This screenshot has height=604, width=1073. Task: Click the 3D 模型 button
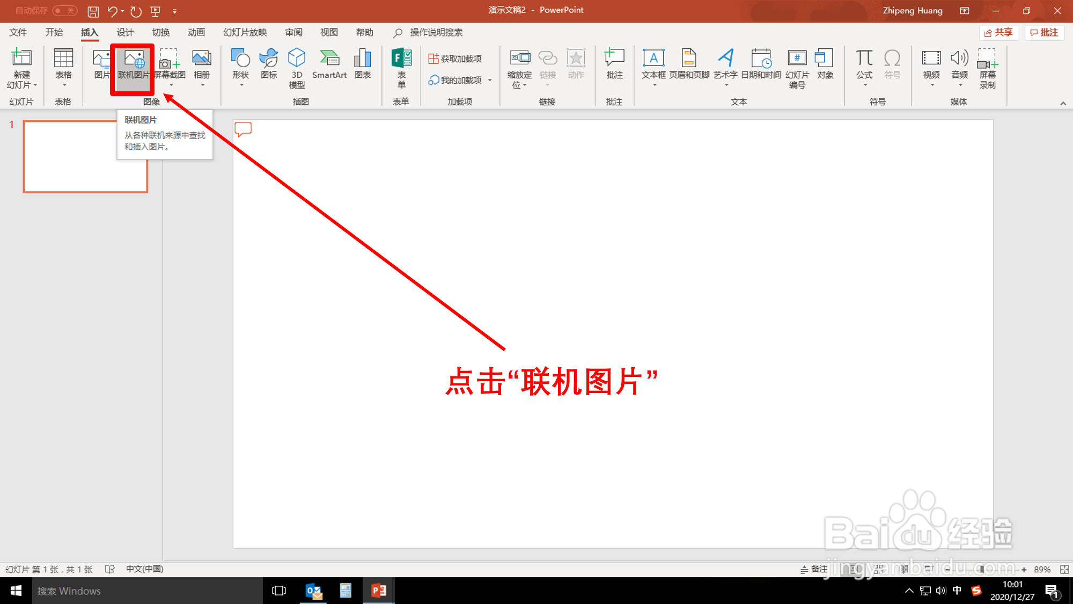[297, 68]
